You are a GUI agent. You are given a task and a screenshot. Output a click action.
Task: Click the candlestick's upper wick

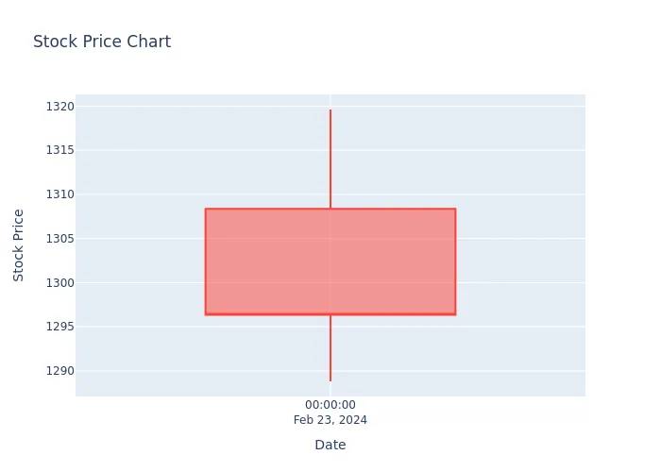click(x=330, y=159)
